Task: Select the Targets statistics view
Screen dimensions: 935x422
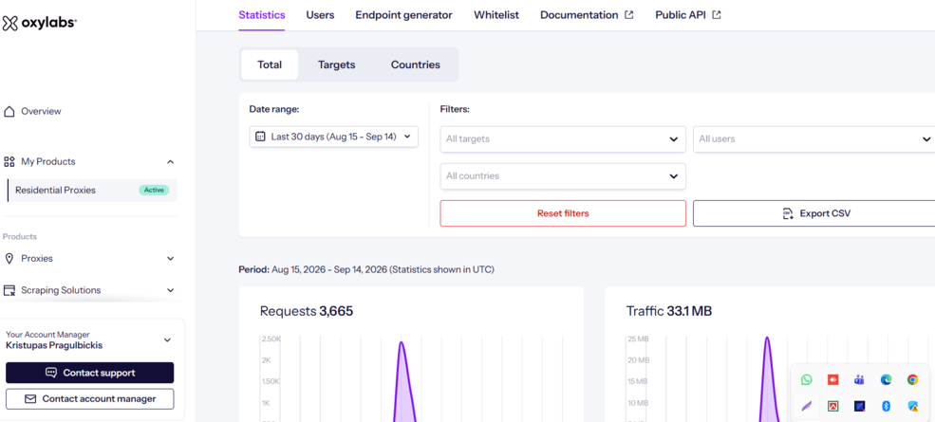Action: [x=336, y=64]
